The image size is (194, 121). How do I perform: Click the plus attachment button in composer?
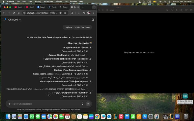tap(9, 104)
